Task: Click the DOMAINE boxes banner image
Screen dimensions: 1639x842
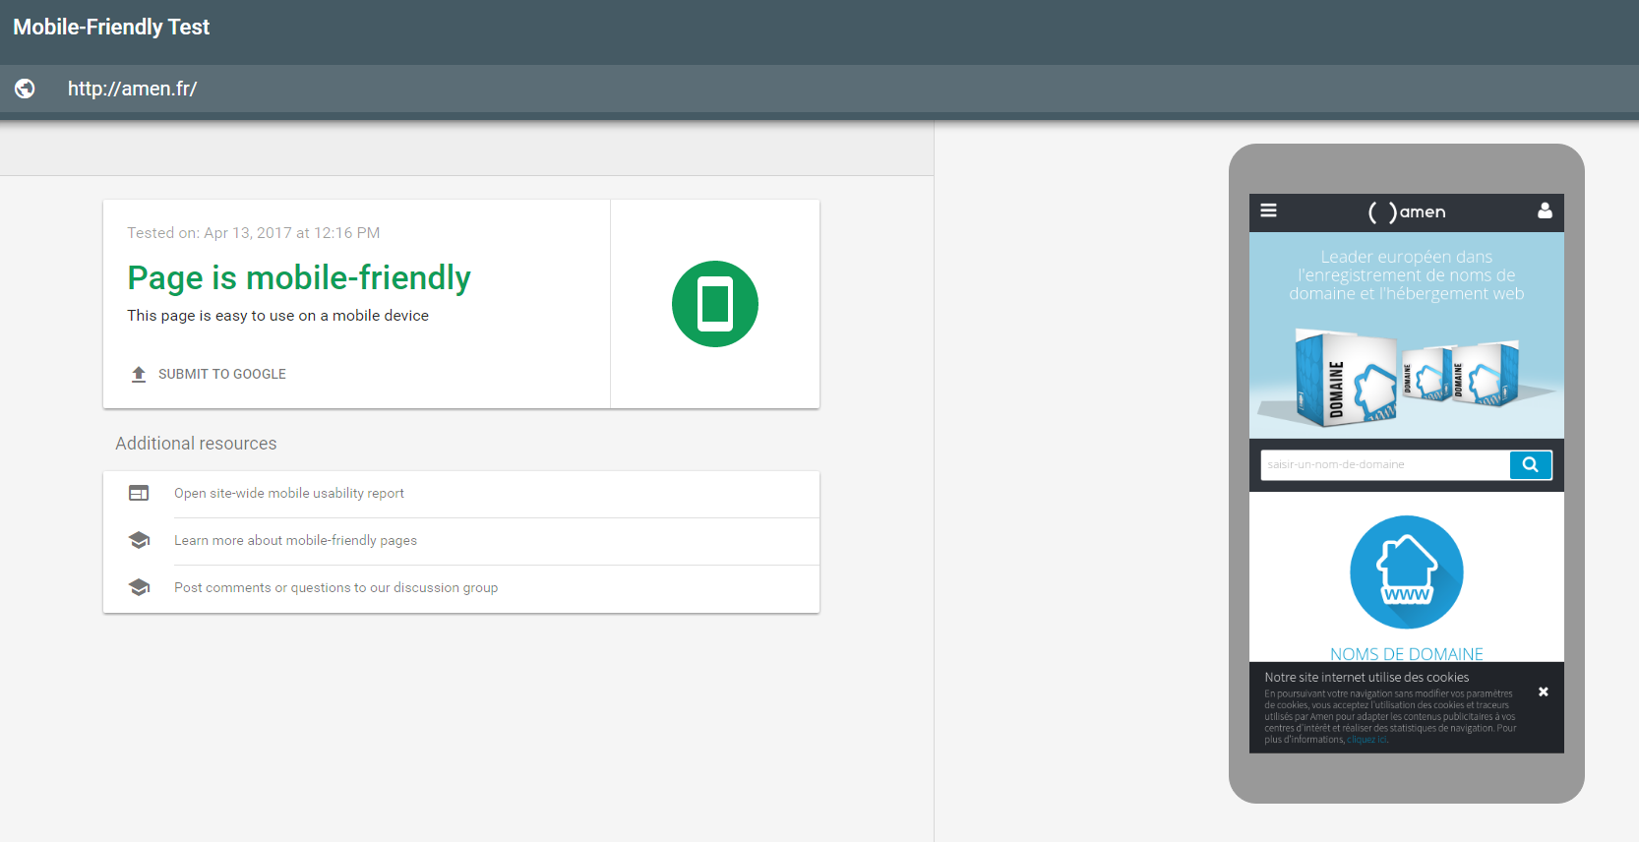Action: pos(1407,379)
